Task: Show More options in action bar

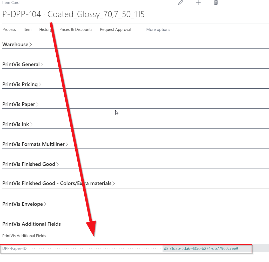Action: pos(158,30)
